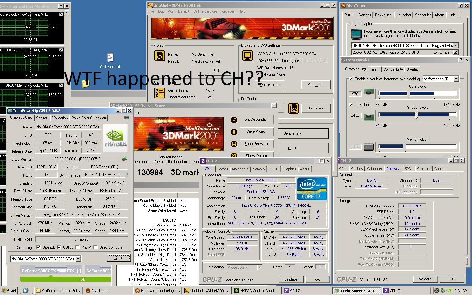Click the Core clock slider thumb
Image resolution: width=472 pixels, height=295 pixels.
pyautogui.click(x=409, y=93)
